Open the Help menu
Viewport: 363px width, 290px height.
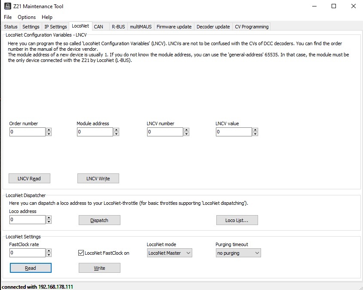[x=47, y=17]
